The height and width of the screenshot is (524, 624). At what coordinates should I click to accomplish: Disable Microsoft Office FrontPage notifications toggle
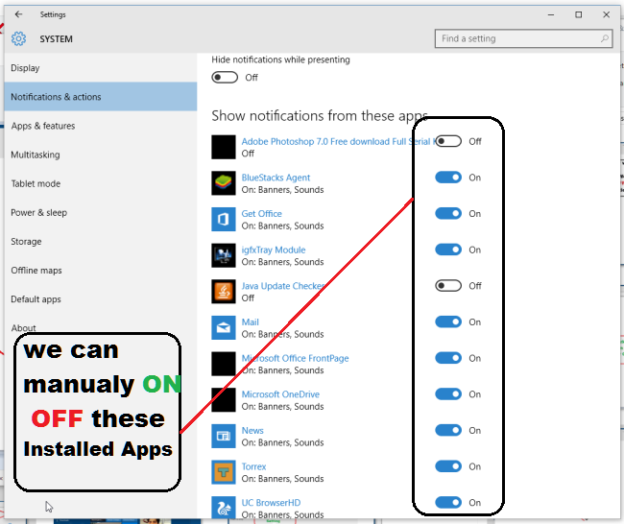[448, 358]
